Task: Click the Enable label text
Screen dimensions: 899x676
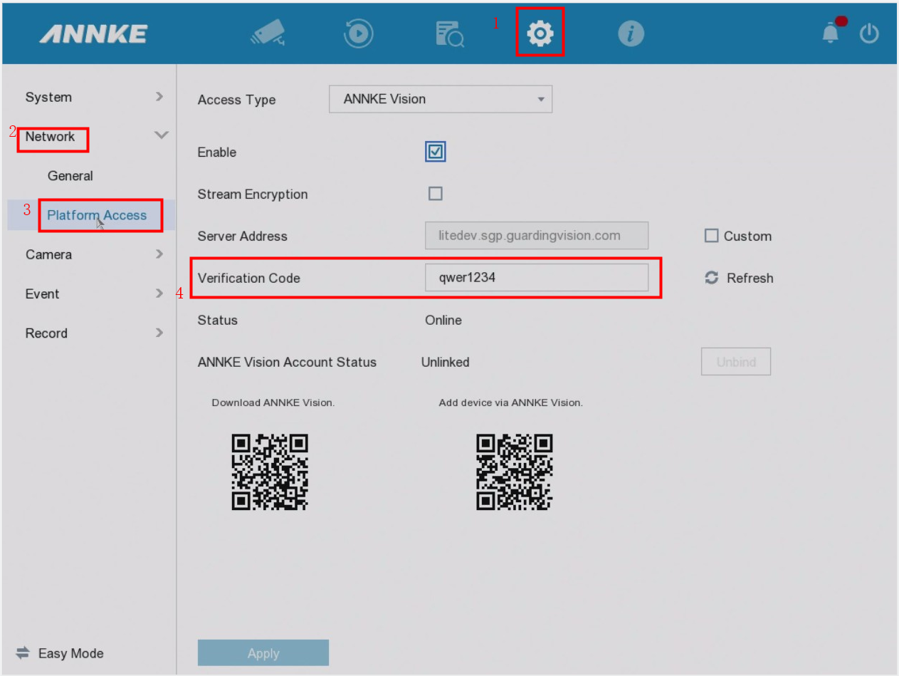Action: click(217, 152)
